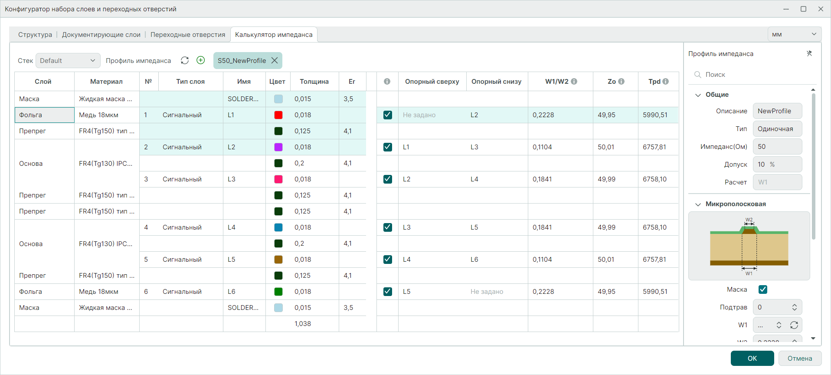Open the Переходные отверстия tab
The height and width of the screenshot is (375, 831).
[x=188, y=35]
